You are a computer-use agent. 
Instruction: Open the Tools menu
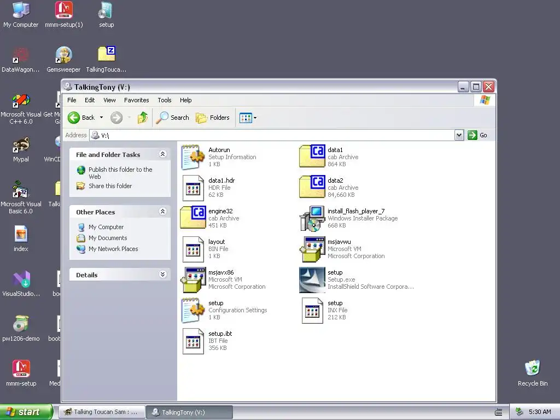pos(165,100)
